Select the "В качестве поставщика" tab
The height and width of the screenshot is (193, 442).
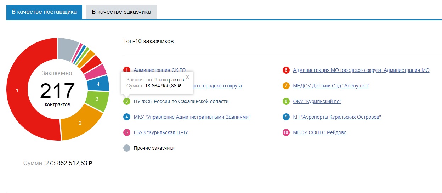click(x=44, y=12)
